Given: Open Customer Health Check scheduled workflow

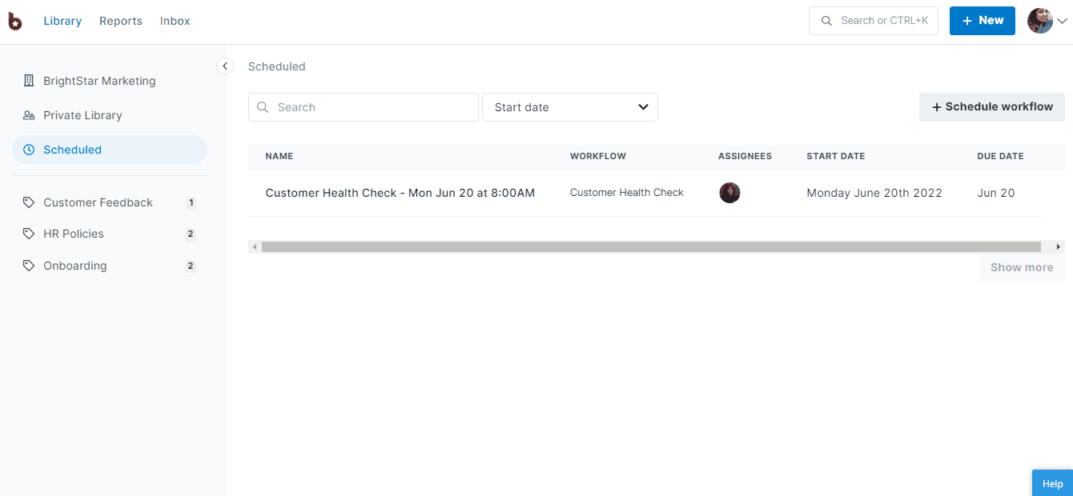Looking at the screenshot, I should (x=400, y=192).
